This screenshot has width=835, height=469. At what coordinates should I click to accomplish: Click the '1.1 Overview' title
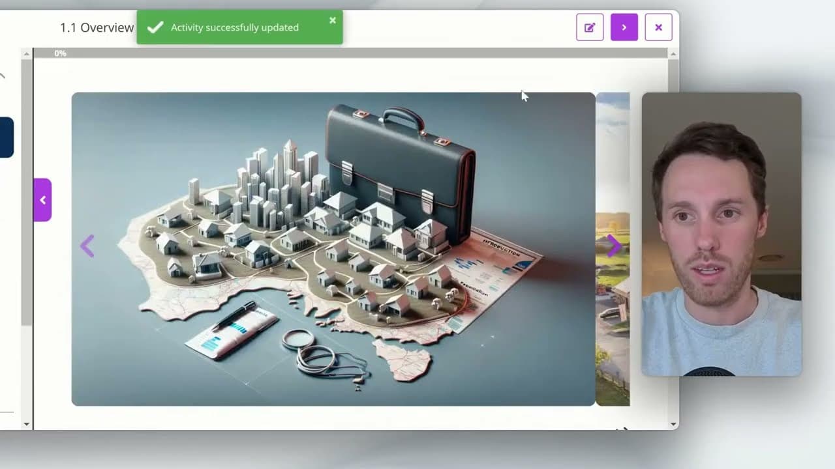[x=97, y=27]
